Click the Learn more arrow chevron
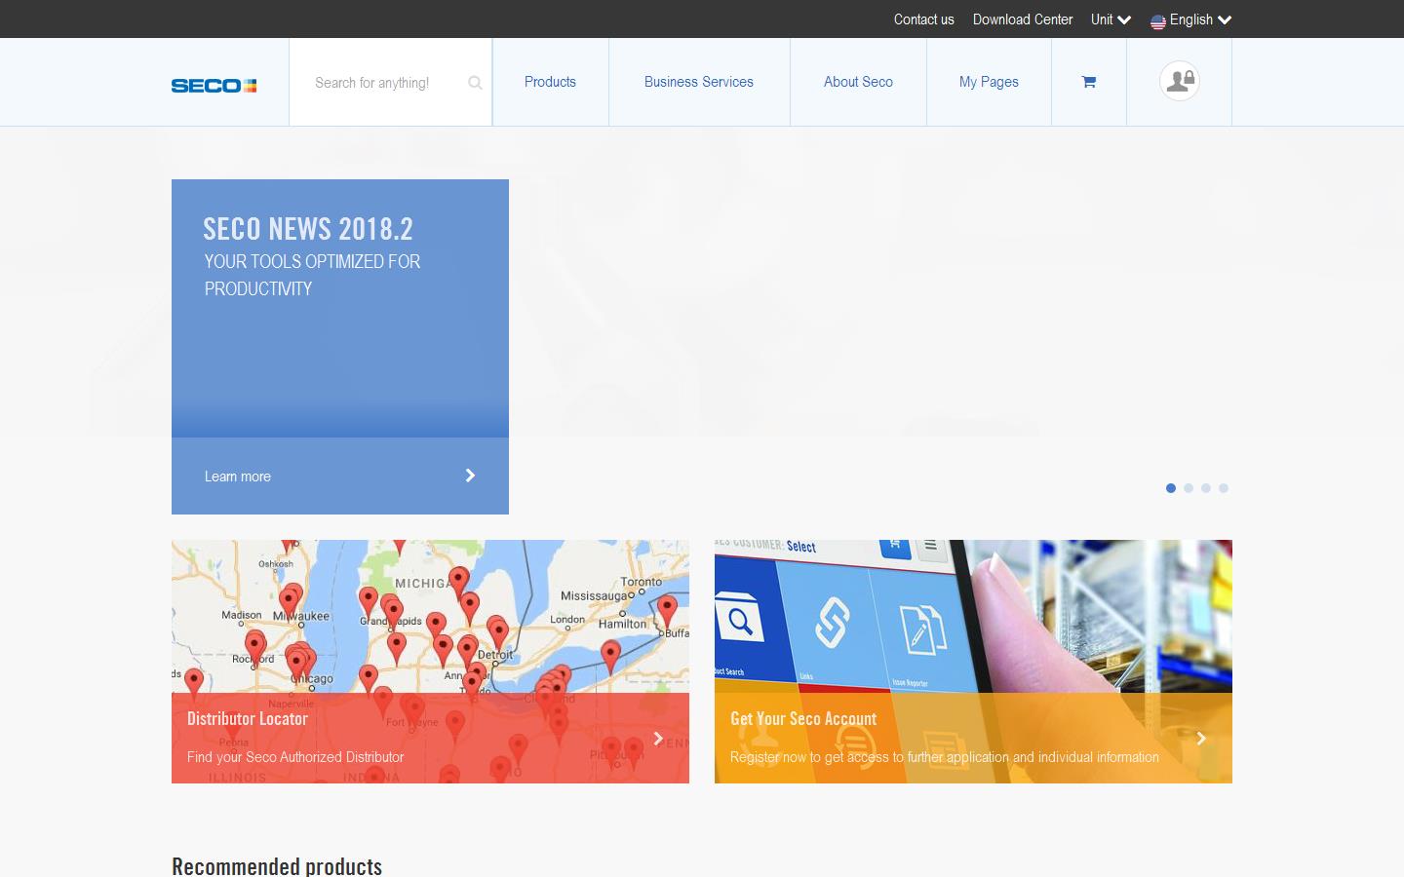This screenshot has height=877, width=1404. [x=470, y=476]
